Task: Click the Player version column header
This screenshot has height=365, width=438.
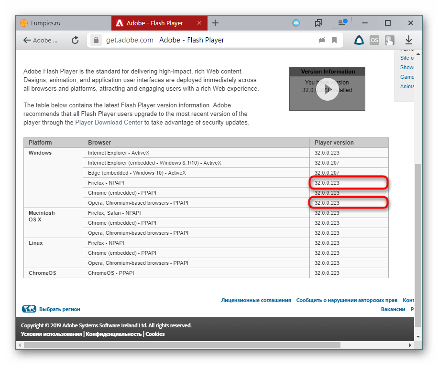Action: tap(349, 143)
